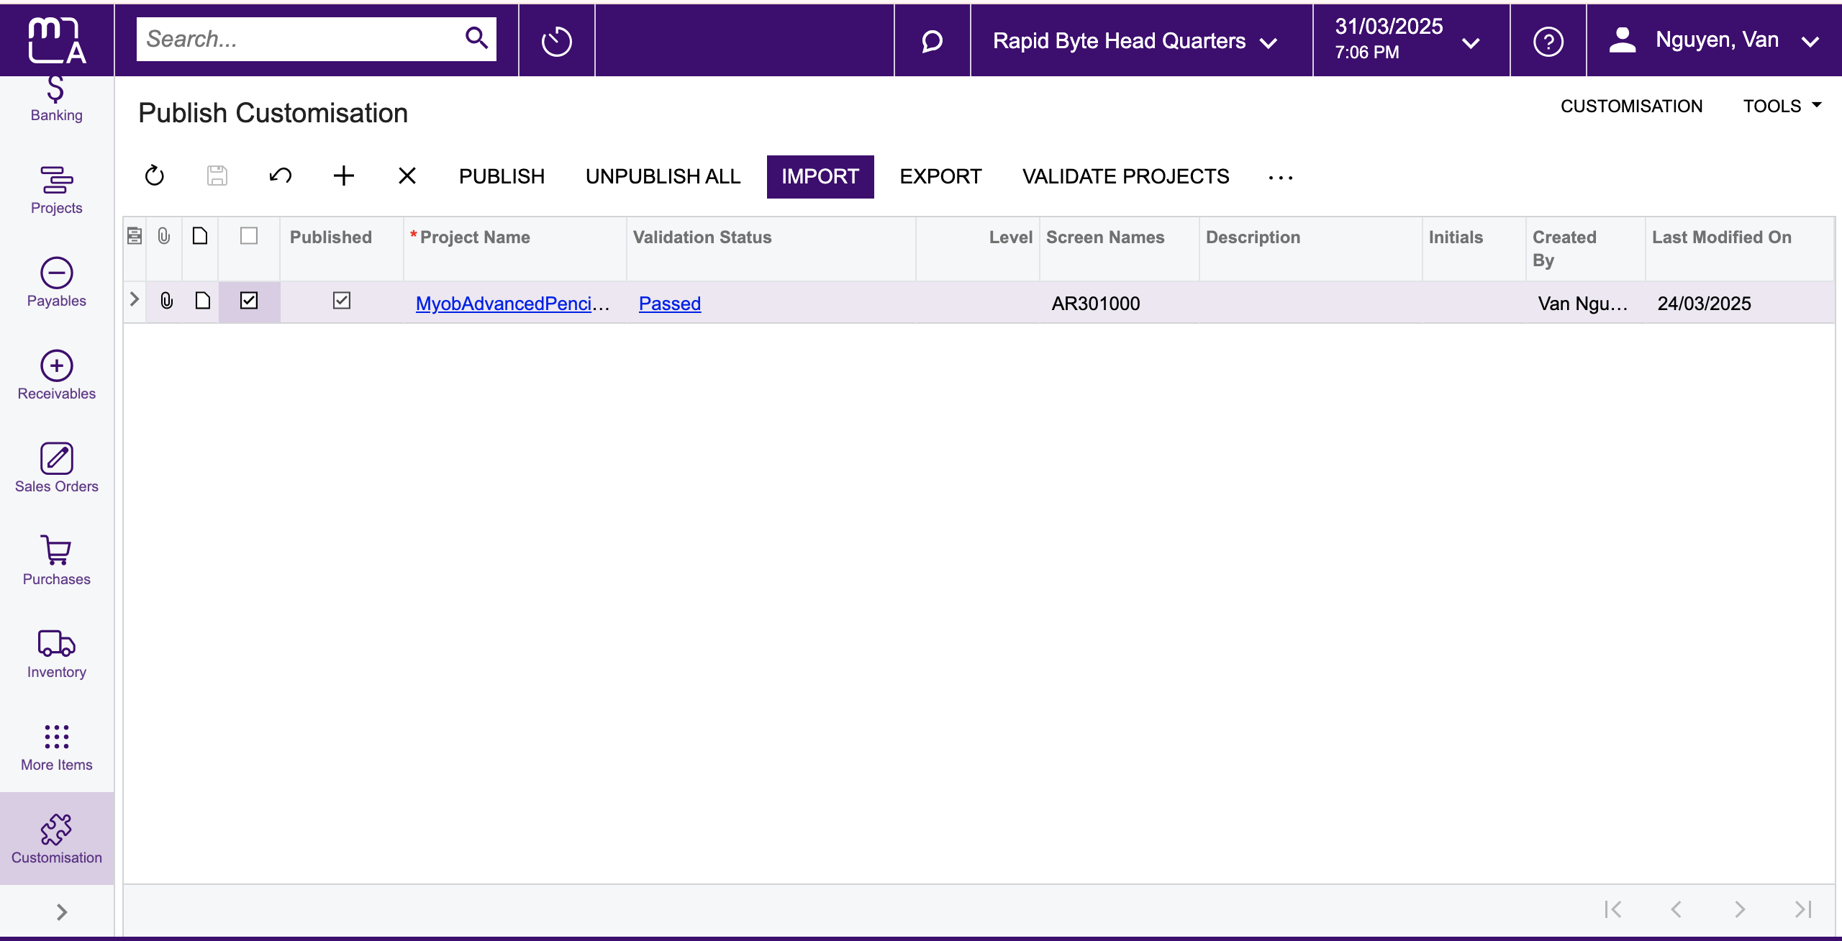Click the EXPORT button
This screenshot has width=1842, height=941.
pyautogui.click(x=940, y=176)
